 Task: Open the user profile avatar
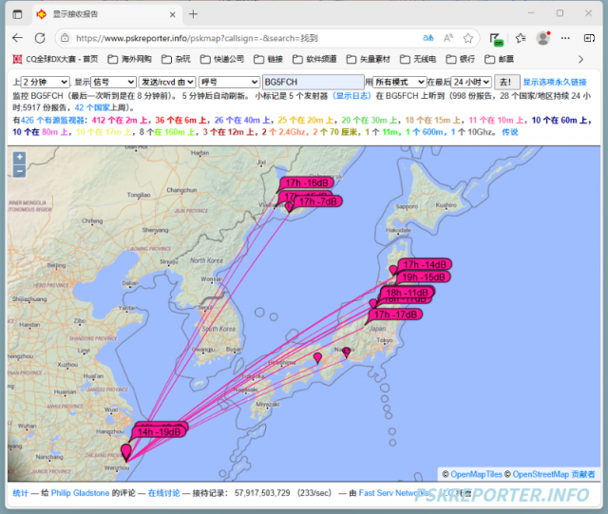coord(543,38)
